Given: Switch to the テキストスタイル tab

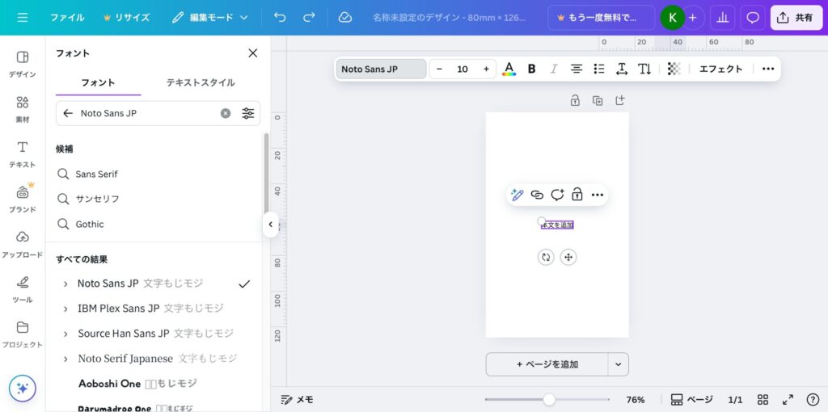Looking at the screenshot, I should click(201, 82).
